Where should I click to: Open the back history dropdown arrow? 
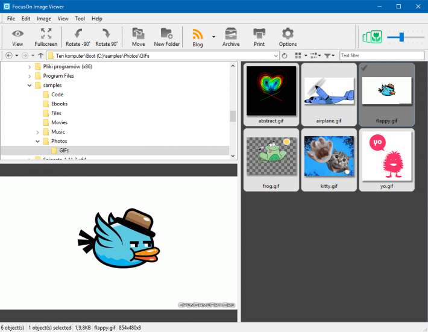point(17,55)
